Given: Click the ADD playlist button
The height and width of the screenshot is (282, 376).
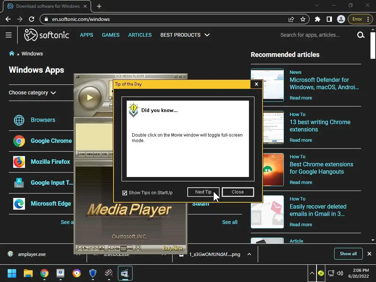Looking at the screenshot, I should pyautogui.click(x=97, y=154).
